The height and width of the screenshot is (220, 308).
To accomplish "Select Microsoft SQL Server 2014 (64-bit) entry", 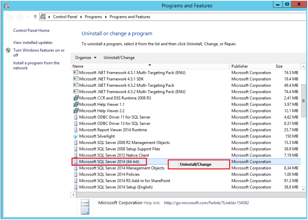I will tap(109, 162).
